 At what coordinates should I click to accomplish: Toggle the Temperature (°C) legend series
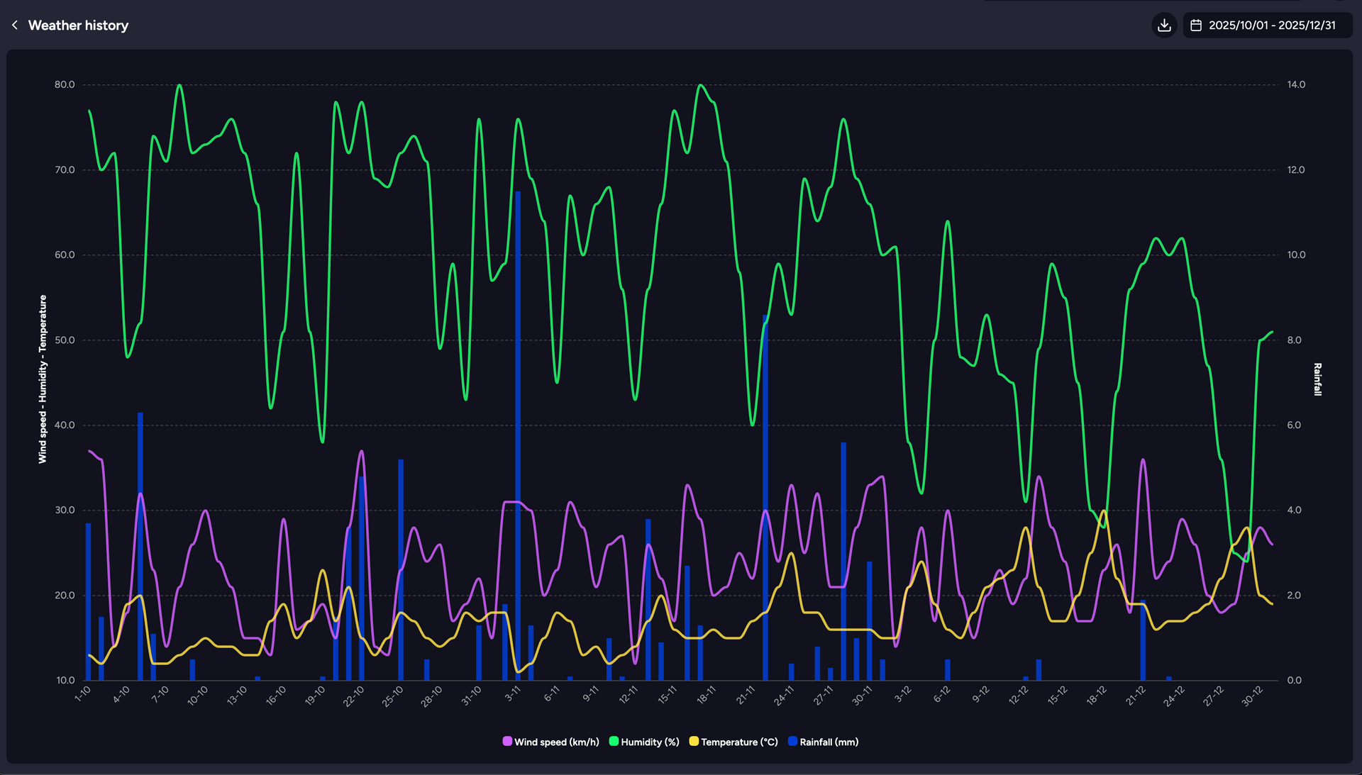(739, 742)
